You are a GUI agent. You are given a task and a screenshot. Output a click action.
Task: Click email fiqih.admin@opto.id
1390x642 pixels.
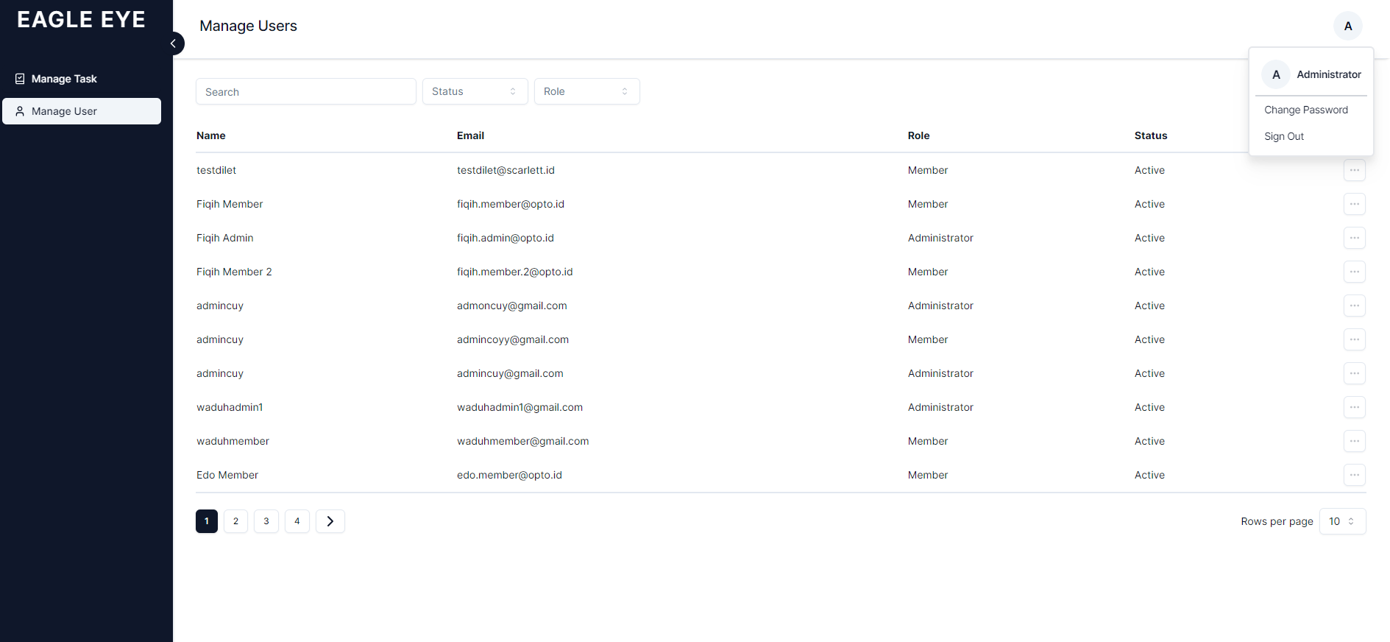tap(506, 238)
